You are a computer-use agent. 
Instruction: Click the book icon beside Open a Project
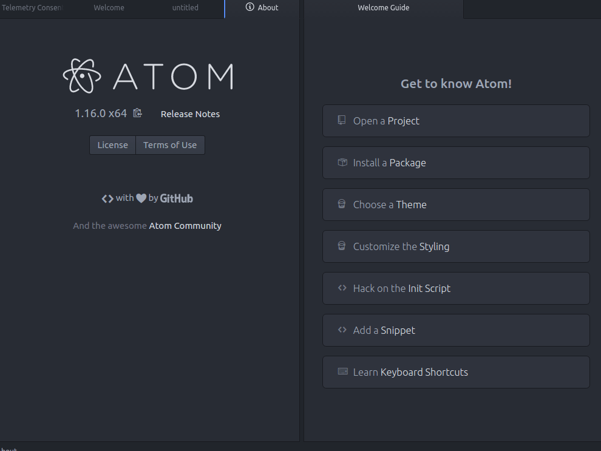point(342,120)
